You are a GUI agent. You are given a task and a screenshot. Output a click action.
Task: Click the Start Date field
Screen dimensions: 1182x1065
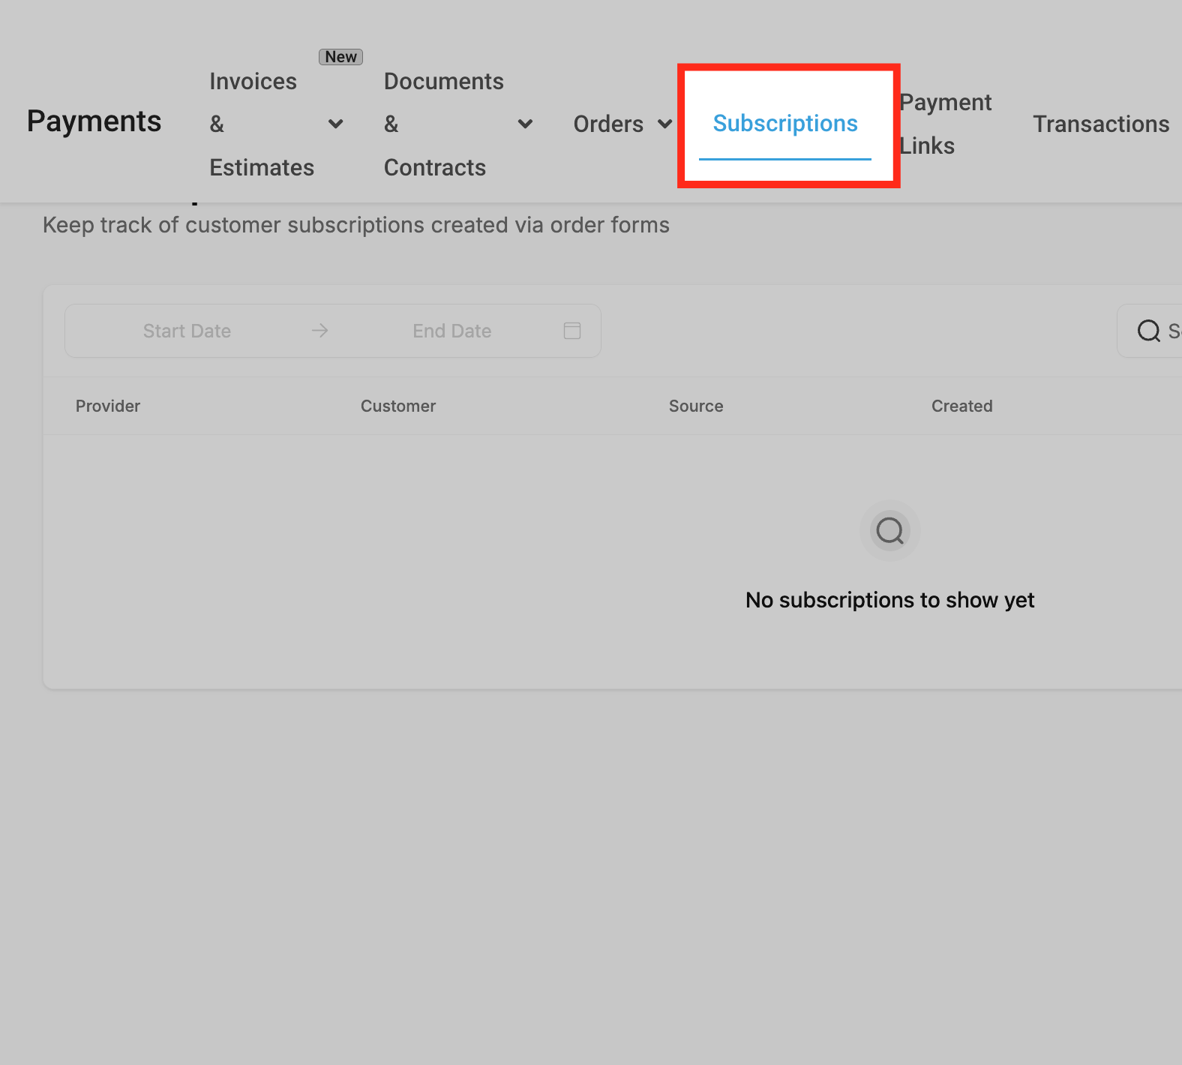click(187, 331)
